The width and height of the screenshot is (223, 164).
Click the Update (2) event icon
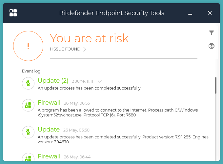(28, 83)
